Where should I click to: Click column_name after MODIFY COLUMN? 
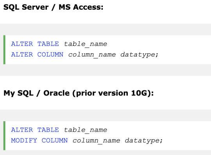(x=97, y=141)
